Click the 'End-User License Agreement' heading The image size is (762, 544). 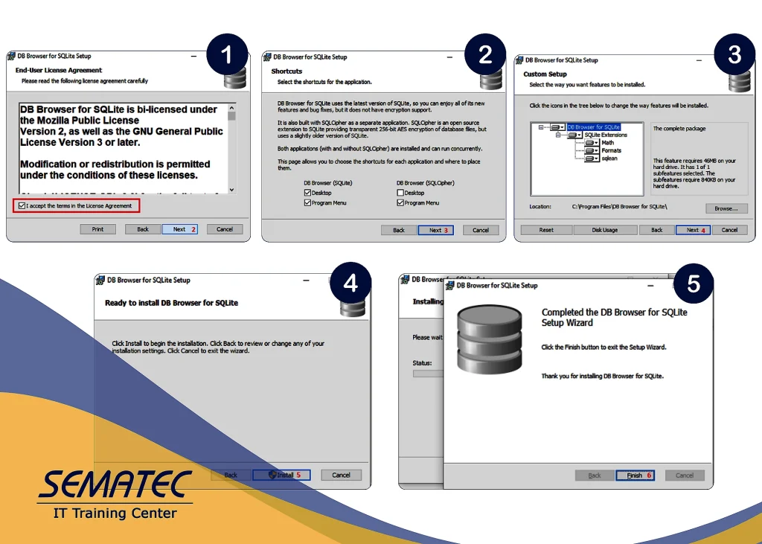(59, 71)
